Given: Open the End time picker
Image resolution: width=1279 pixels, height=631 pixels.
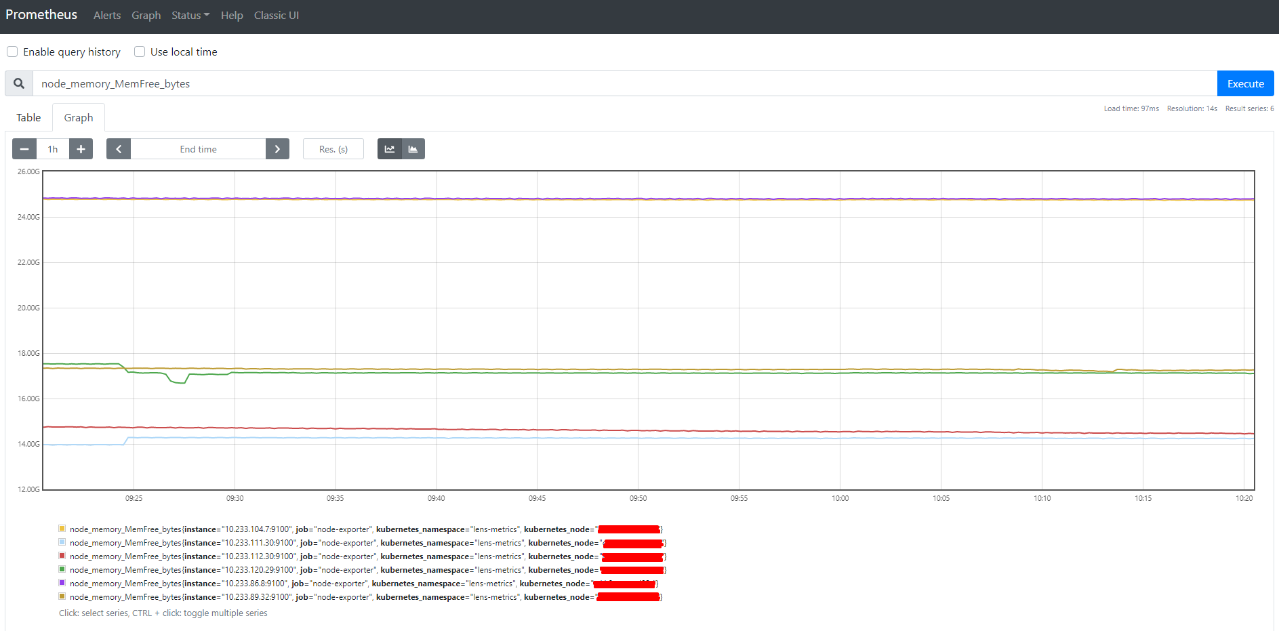Looking at the screenshot, I should click(x=197, y=148).
